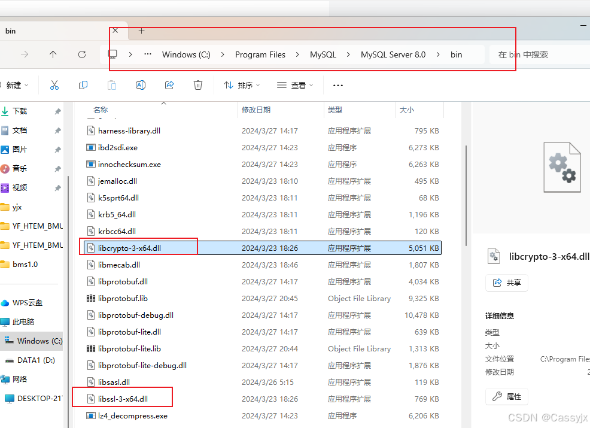Expand chevron after Program Files breadcrumb
This screenshot has width=590, height=428.
[297, 54]
